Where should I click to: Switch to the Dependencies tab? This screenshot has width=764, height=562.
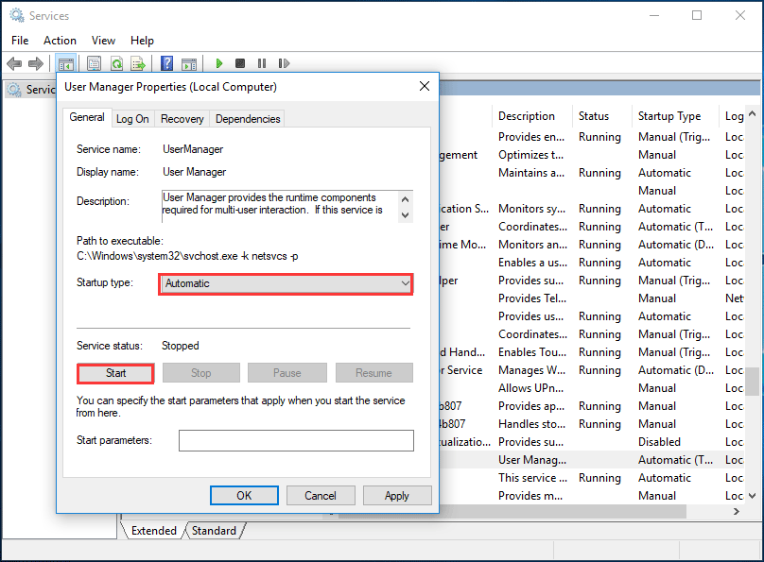tap(248, 119)
